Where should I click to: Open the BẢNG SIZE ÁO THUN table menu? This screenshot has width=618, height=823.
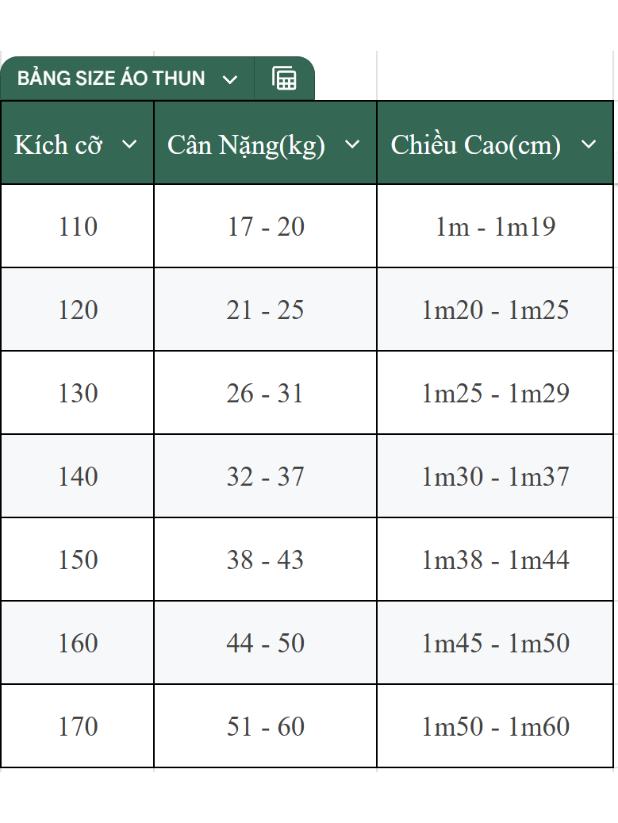(x=230, y=79)
